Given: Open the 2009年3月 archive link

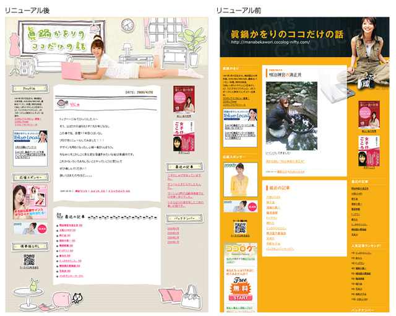Looking at the screenshot, I should tap(173, 233).
